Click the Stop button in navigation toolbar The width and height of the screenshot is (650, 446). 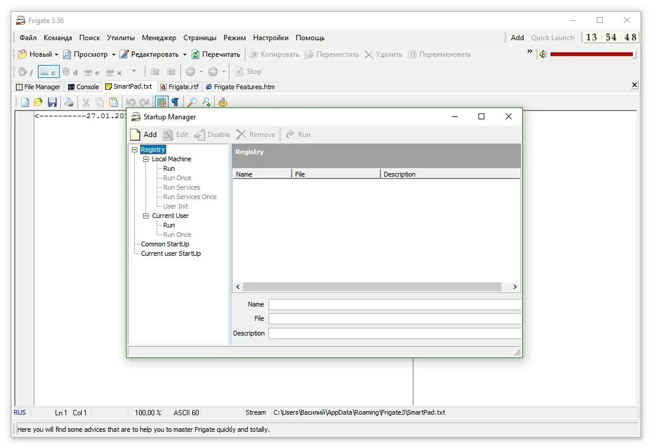248,71
